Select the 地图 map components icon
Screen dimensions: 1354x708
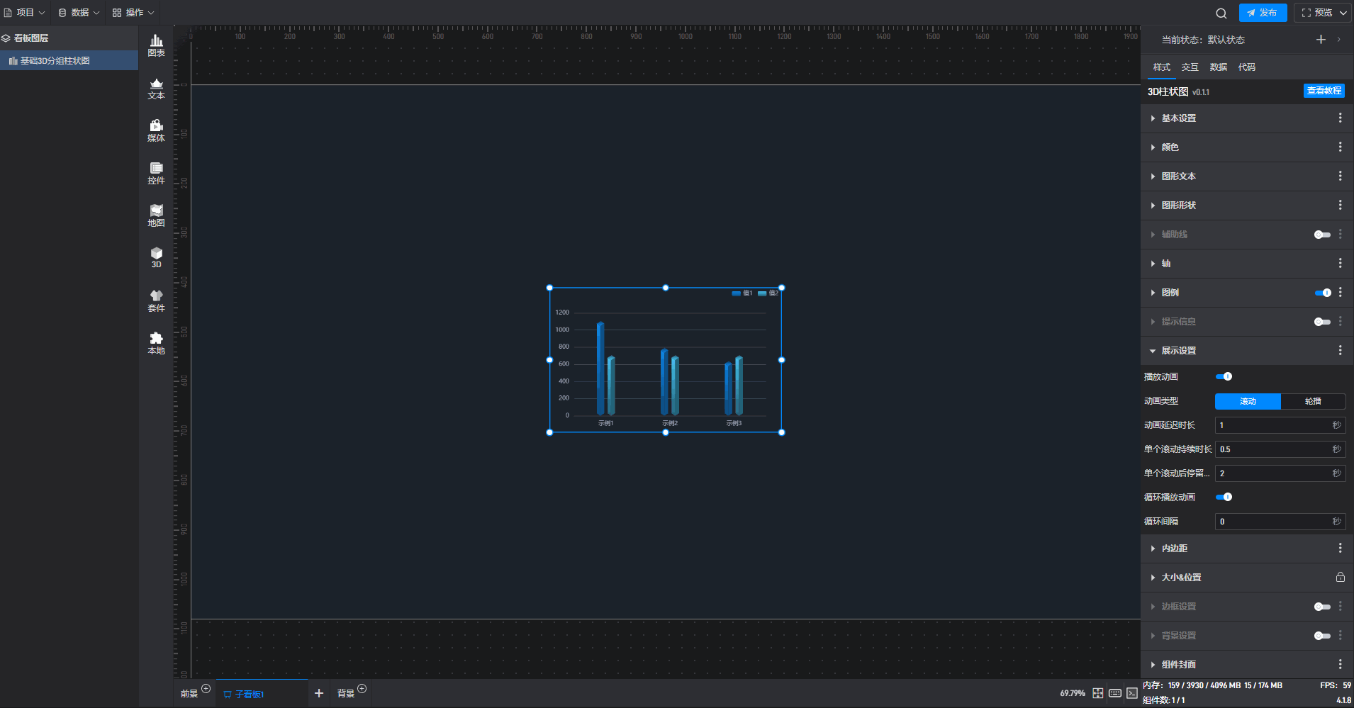156,215
